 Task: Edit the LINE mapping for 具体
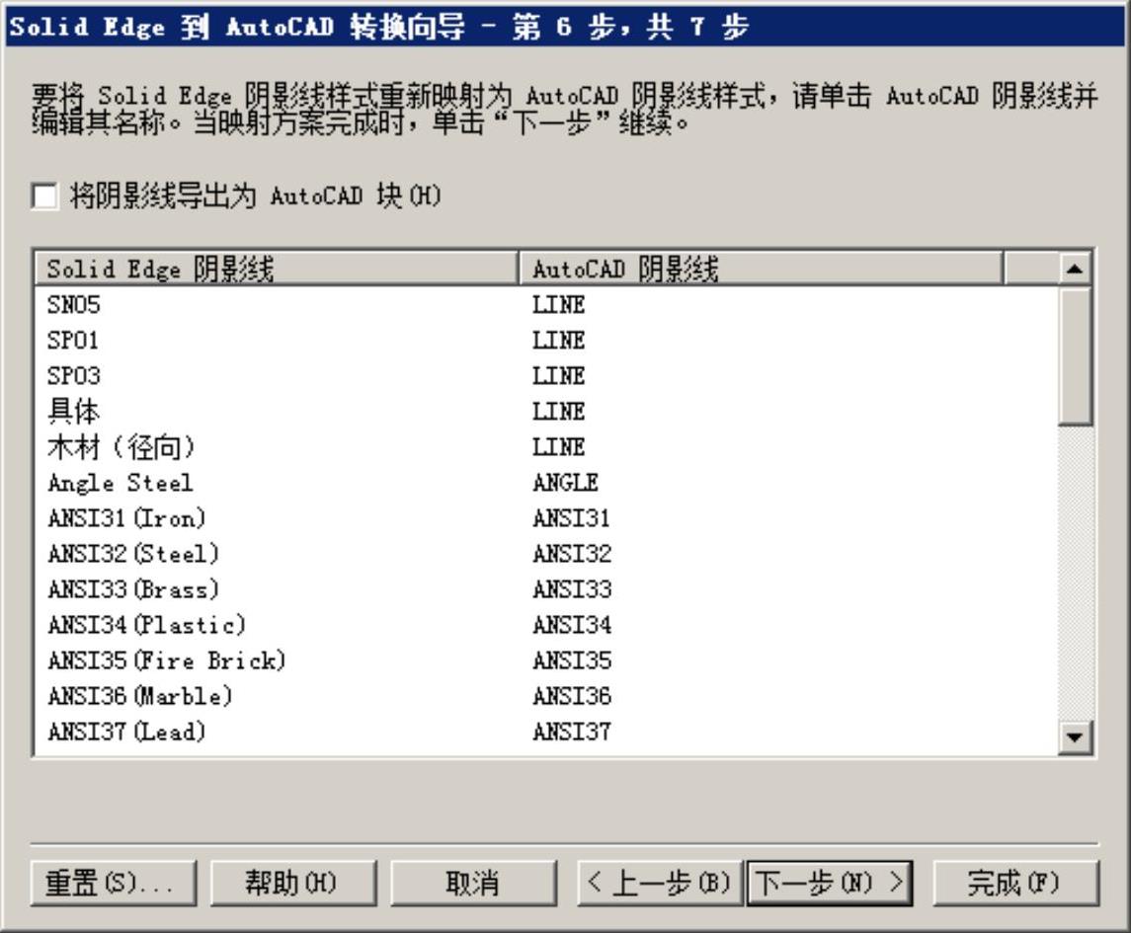[558, 412]
